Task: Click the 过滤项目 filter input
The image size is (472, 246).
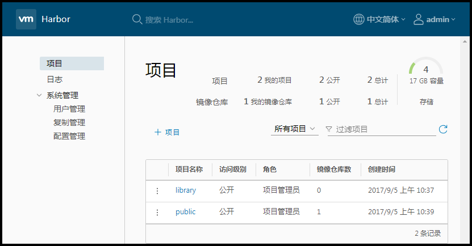Action: (382, 129)
